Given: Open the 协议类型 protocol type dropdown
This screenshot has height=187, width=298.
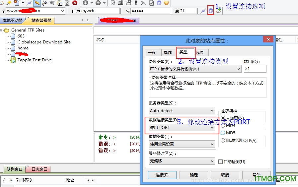Looking at the screenshot, I should (195, 69).
